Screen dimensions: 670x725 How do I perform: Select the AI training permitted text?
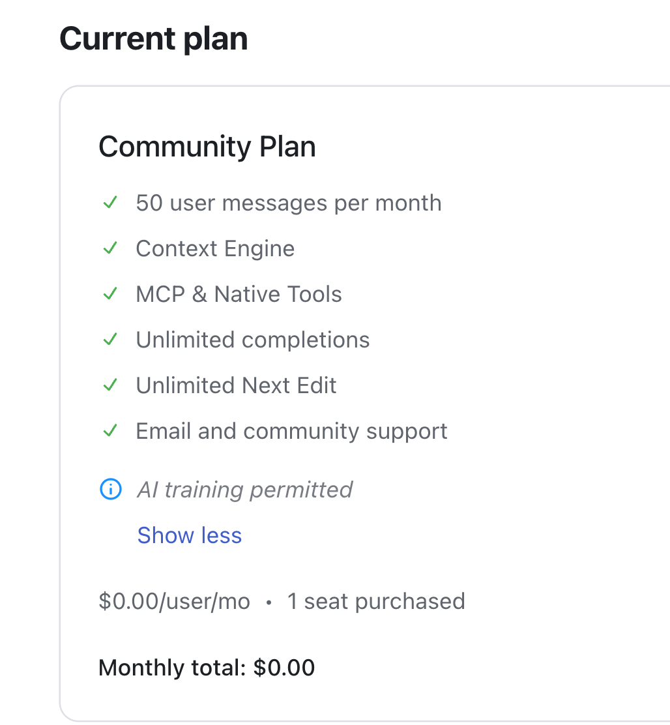245,490
